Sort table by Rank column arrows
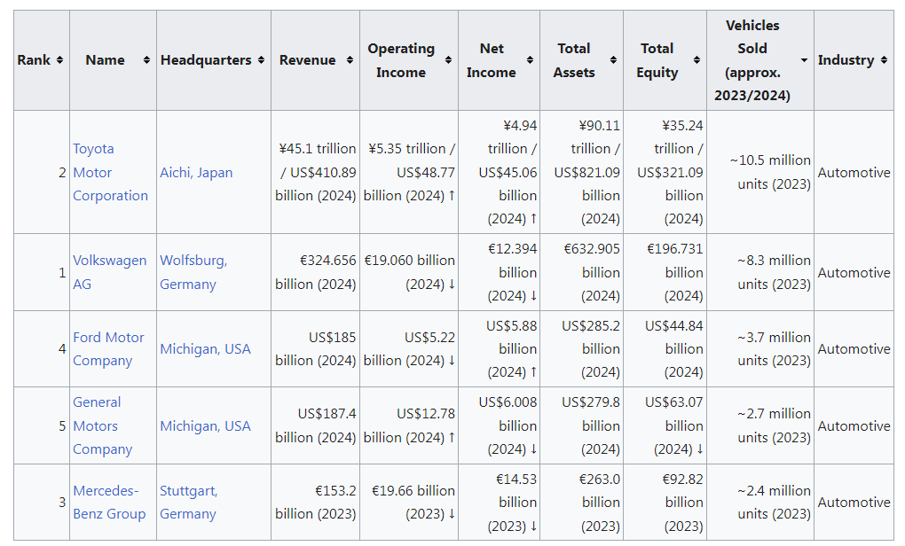The height and width of the screenshot is (546, 905). pyautogui.click(x=59, y=60)
